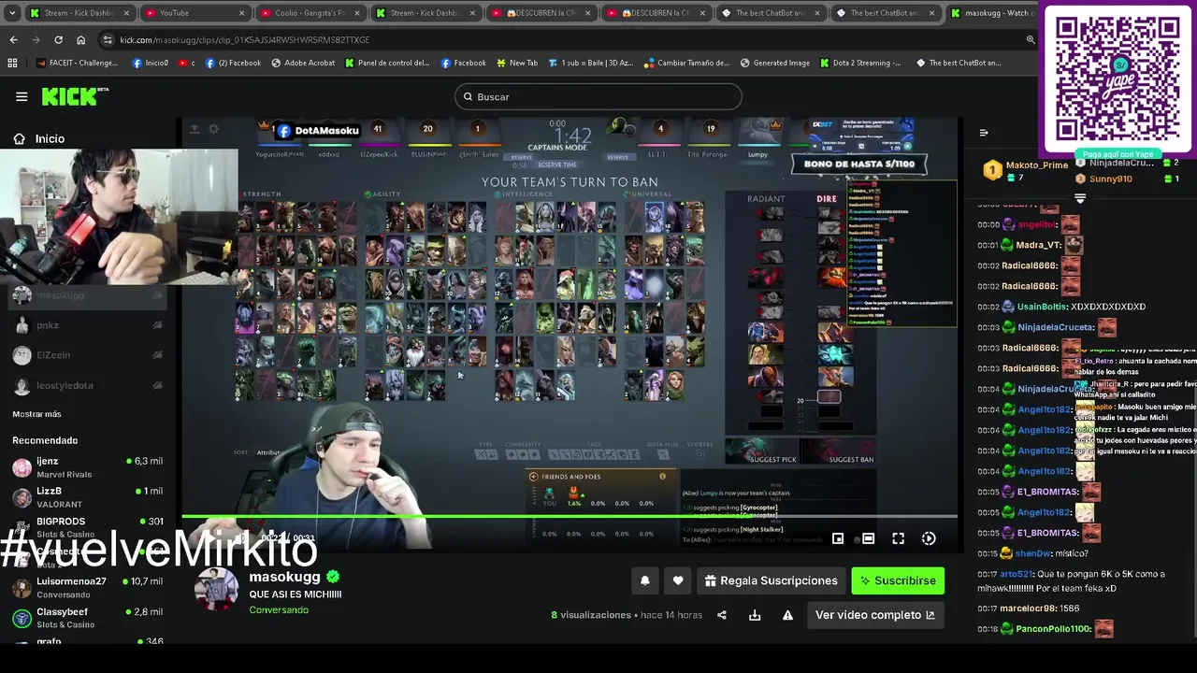
Task: Open Ver video completo link
Action: (875, 615)
